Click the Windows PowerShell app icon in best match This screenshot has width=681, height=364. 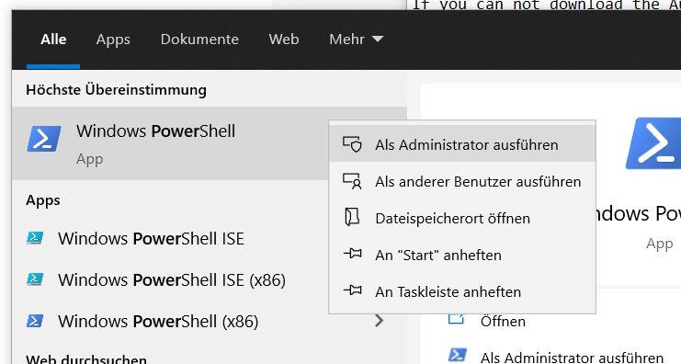coord(44,139)
